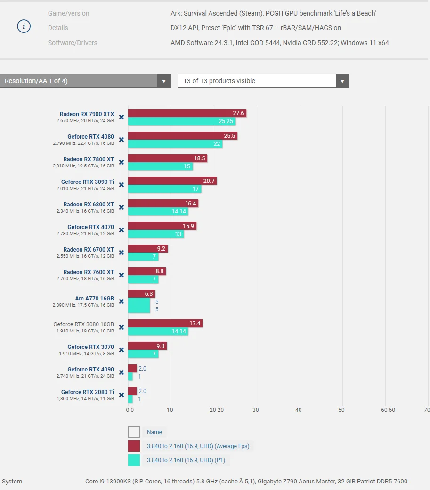Click the info circle icon
Viewport: 430px width, 490px height.
[24, 26]
